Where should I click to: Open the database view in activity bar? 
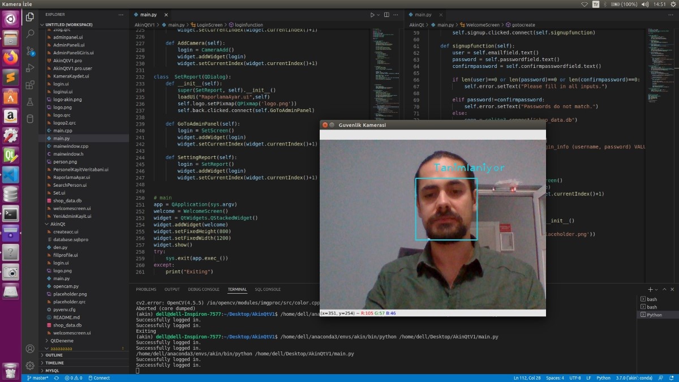(x=30, y=119)
